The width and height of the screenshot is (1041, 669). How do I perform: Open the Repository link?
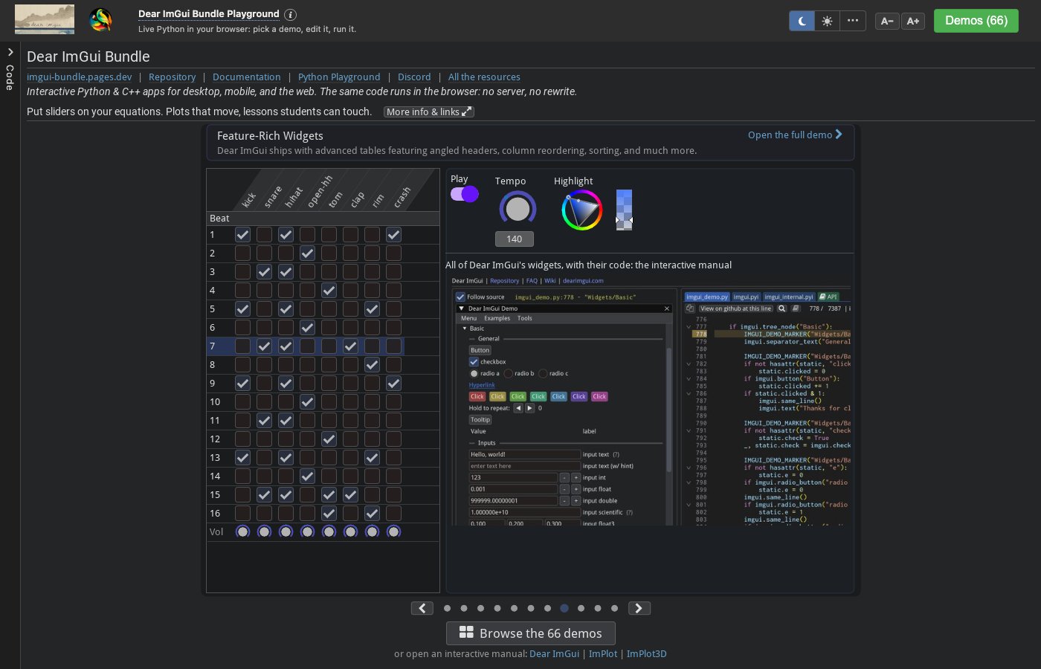click(172, 77)
